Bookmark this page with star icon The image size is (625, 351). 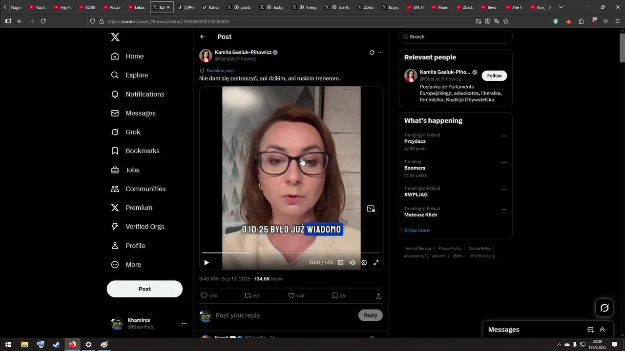(x=506, y=21)
